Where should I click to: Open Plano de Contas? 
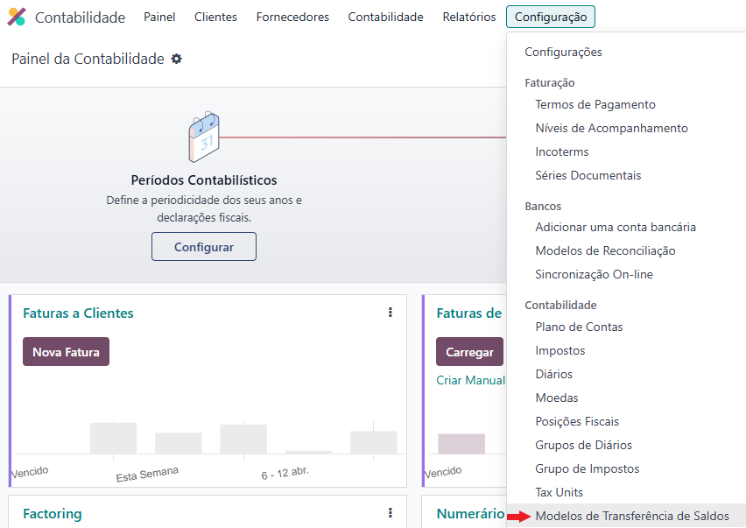pyautogui.click(x=579, y=327)
